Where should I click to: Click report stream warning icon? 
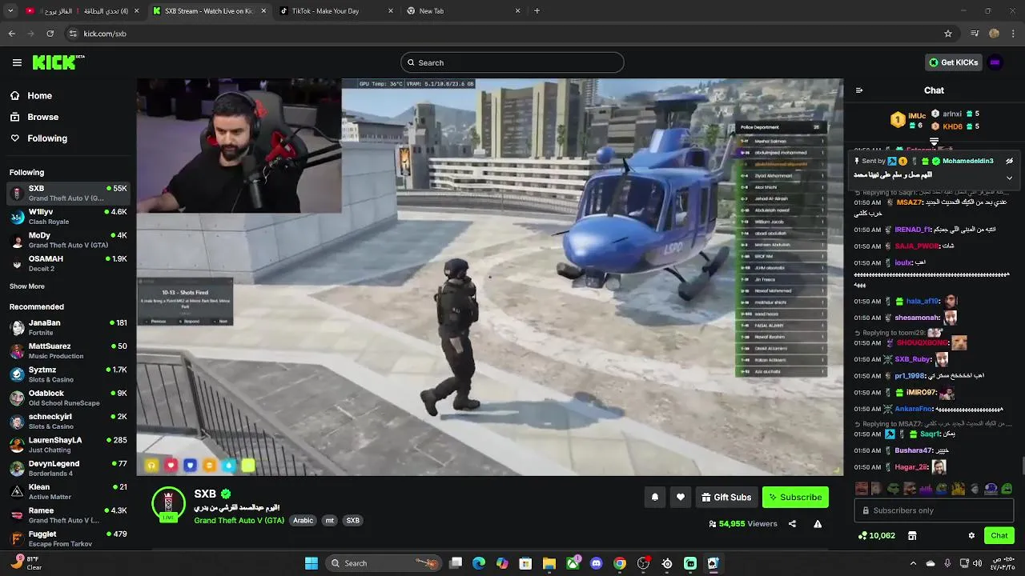pyautogui.click(x=818, y=524)
